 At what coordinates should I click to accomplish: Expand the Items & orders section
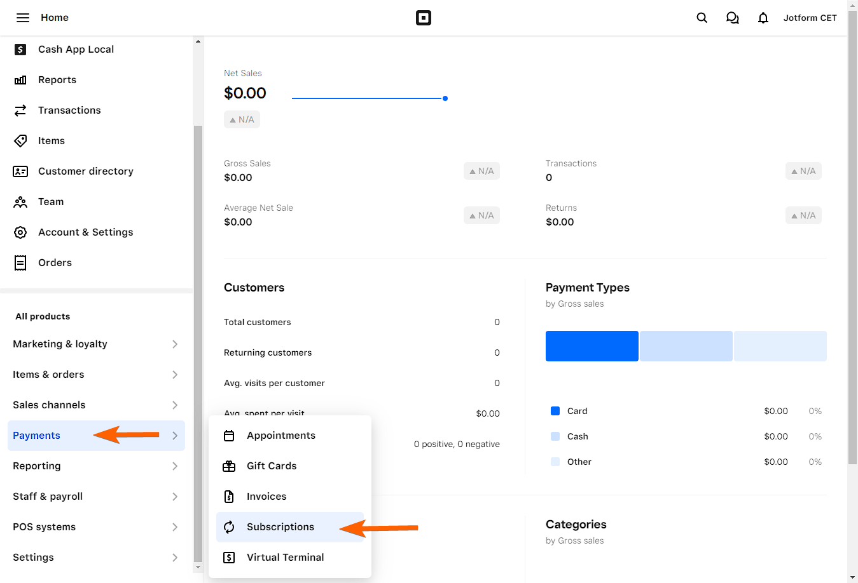tap(174, 375)
